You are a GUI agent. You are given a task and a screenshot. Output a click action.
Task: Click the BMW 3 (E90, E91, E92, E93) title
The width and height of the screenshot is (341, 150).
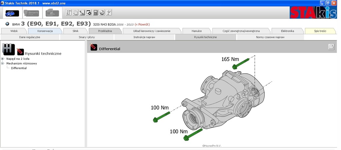click(x=51, y=24)
